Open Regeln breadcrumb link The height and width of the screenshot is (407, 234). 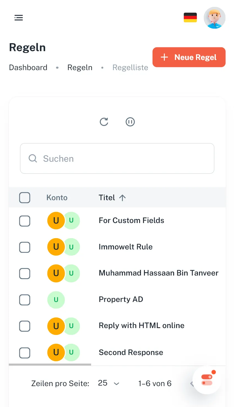(x=80, y=68)
